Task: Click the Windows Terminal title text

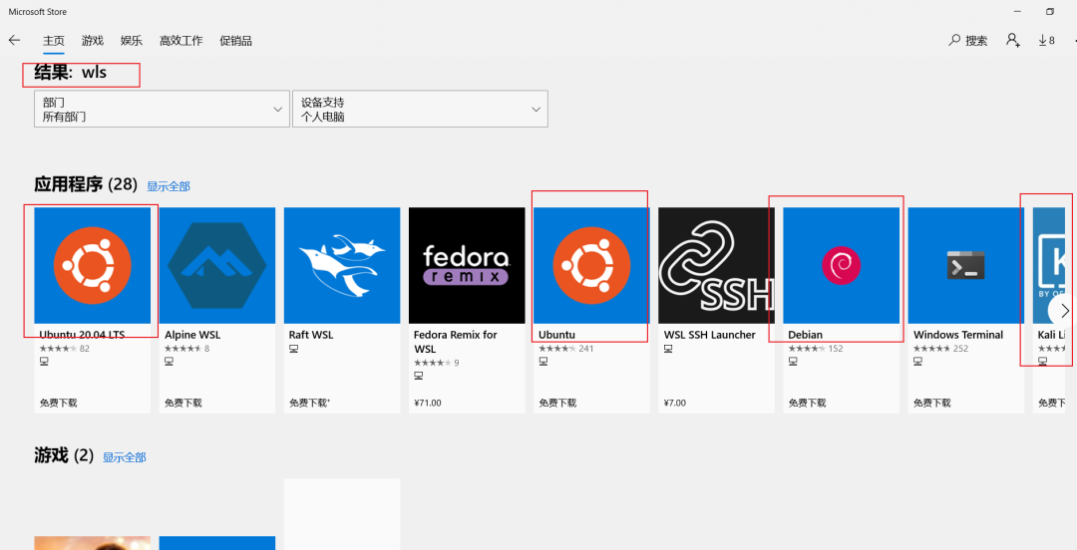Action: pos(958,335)
